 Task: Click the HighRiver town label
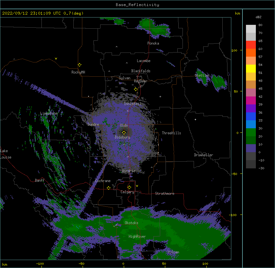coord(137,236)
